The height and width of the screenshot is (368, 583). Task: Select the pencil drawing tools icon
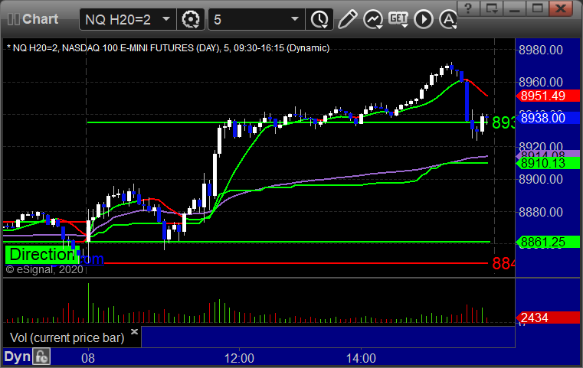tap(347, 19)
